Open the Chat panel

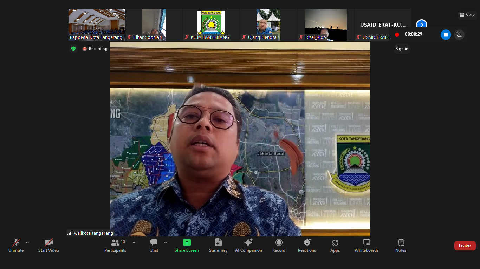pyautogui.click(x=154, y=245)
